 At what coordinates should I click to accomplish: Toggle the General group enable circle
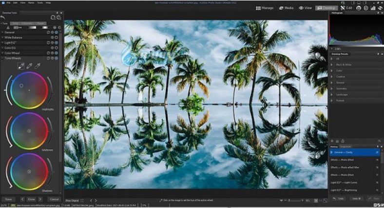click(57, 32)
